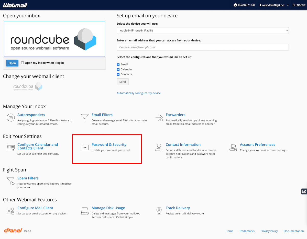Uncheck the Calendar configuration option
The image size is (307, 239).
[x=118, y=69]
